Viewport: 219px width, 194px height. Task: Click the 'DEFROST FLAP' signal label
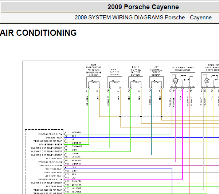pos(54,138)
